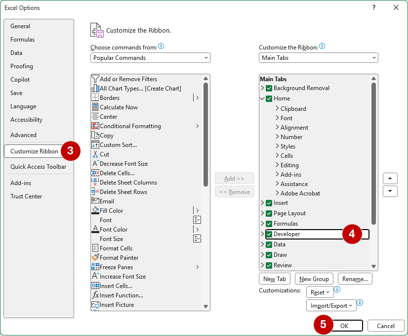Image resolution: width=408 pixels, height=336 pixels.
Task: Click the Font Color icon
Action: [x=95, y=229]
